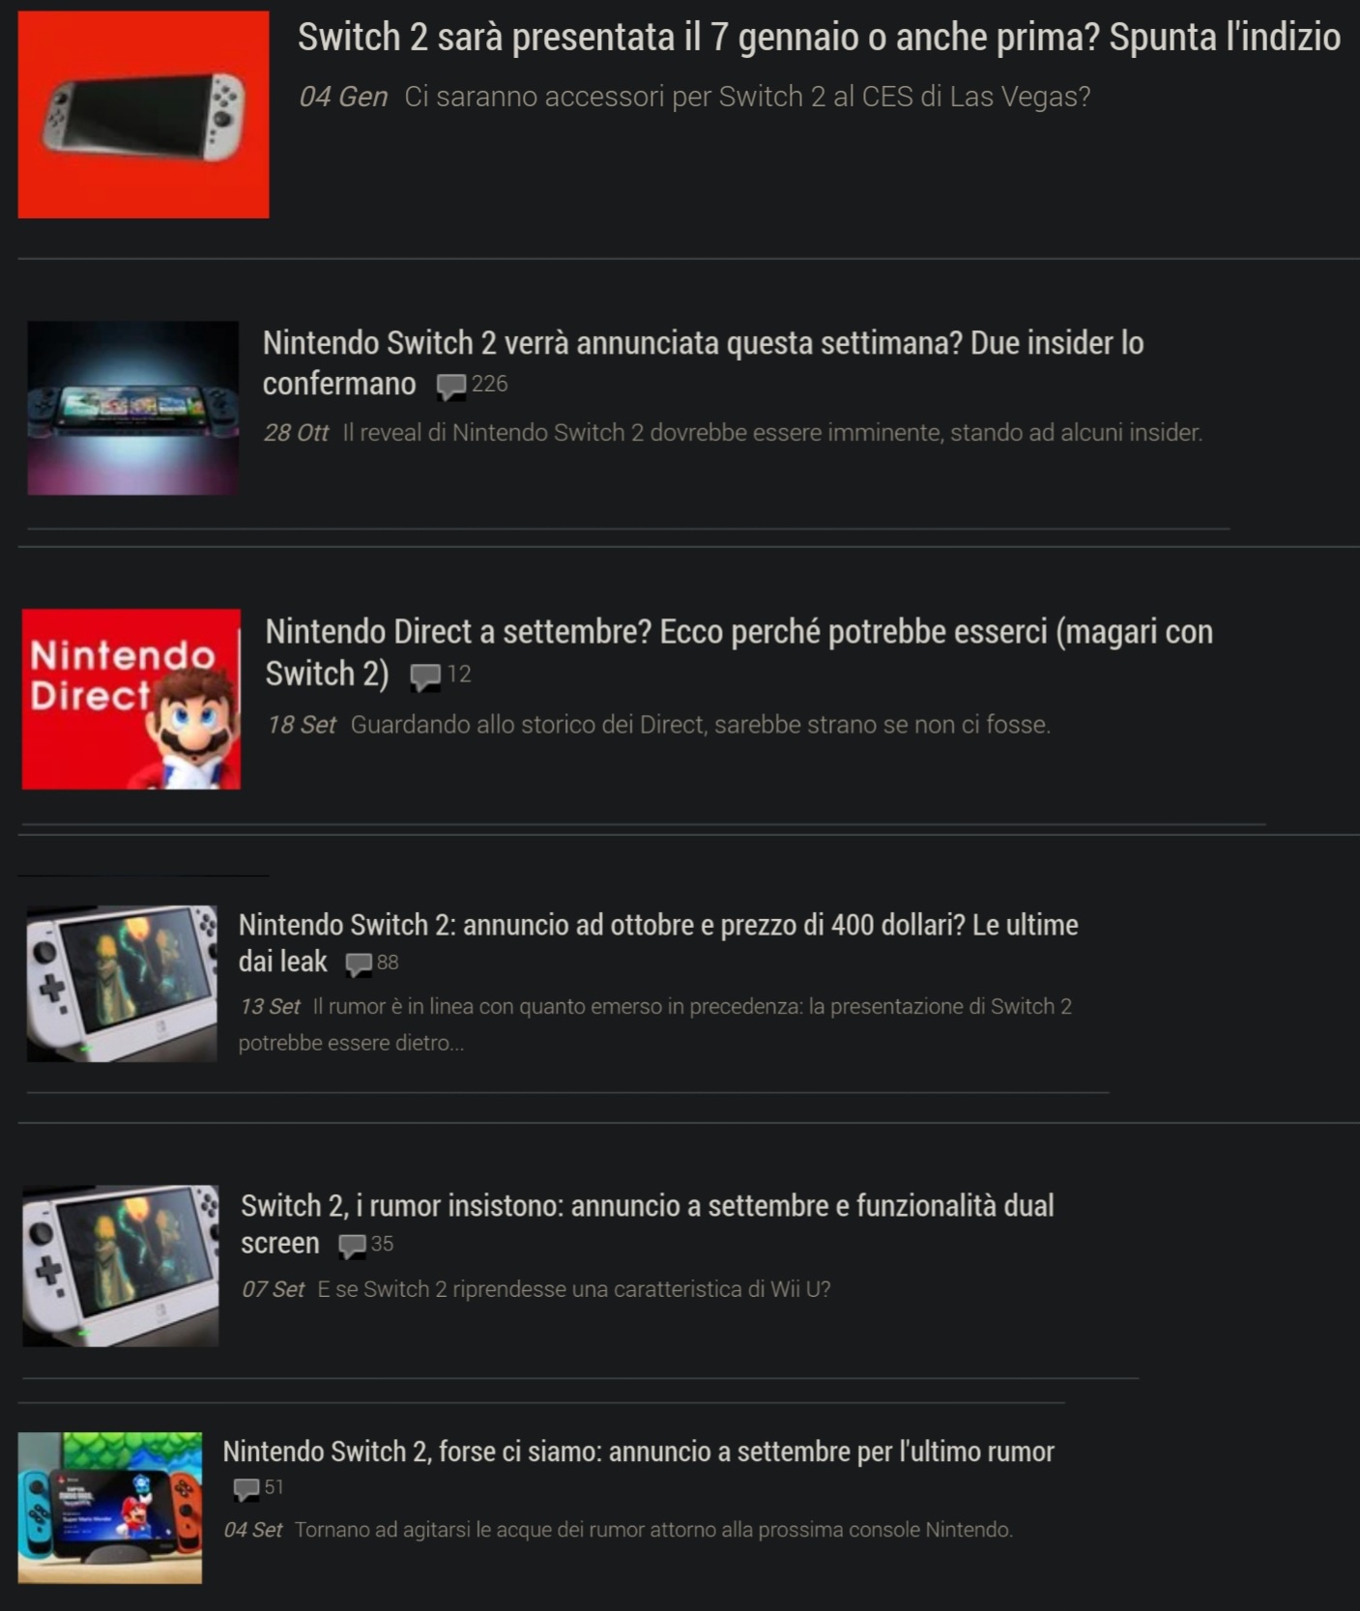Click white Switch thumbnail of 13 Set article
The height and width of the screenshot is (1611, 1360).
click(122, 984)
